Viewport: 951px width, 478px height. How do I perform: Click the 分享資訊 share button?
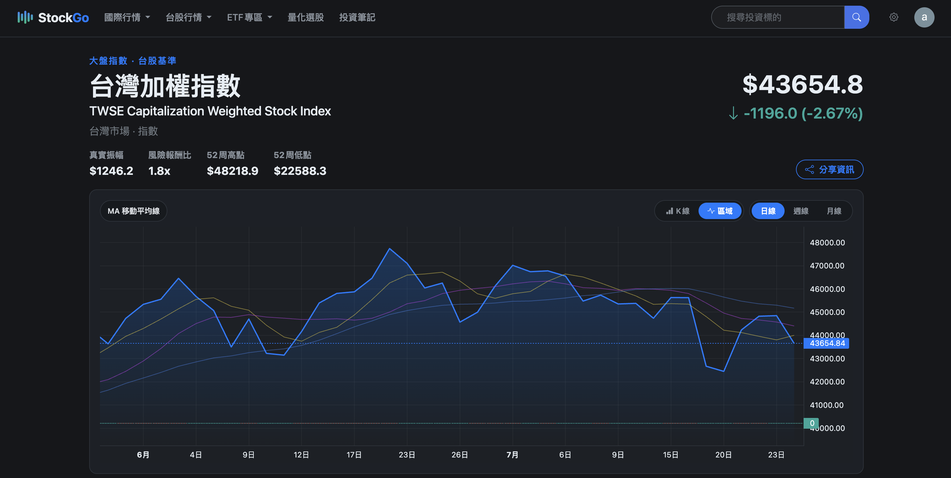[829, 169]
